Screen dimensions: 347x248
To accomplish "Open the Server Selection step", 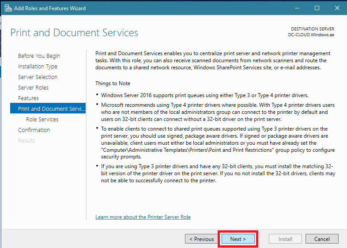I will (38, 77).
